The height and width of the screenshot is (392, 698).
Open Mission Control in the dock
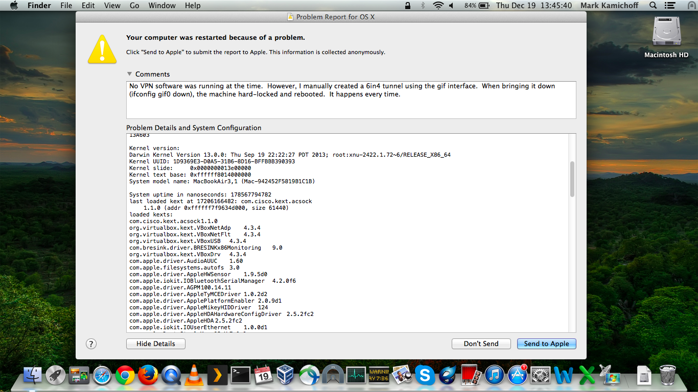pyautogui.click(x=79, y=375)
